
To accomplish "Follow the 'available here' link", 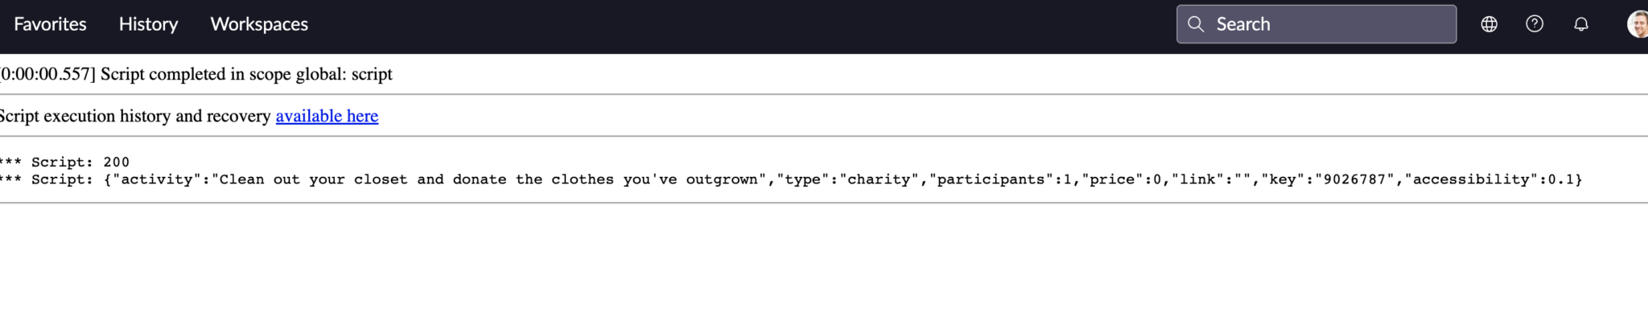I will [x=327, y=116].
